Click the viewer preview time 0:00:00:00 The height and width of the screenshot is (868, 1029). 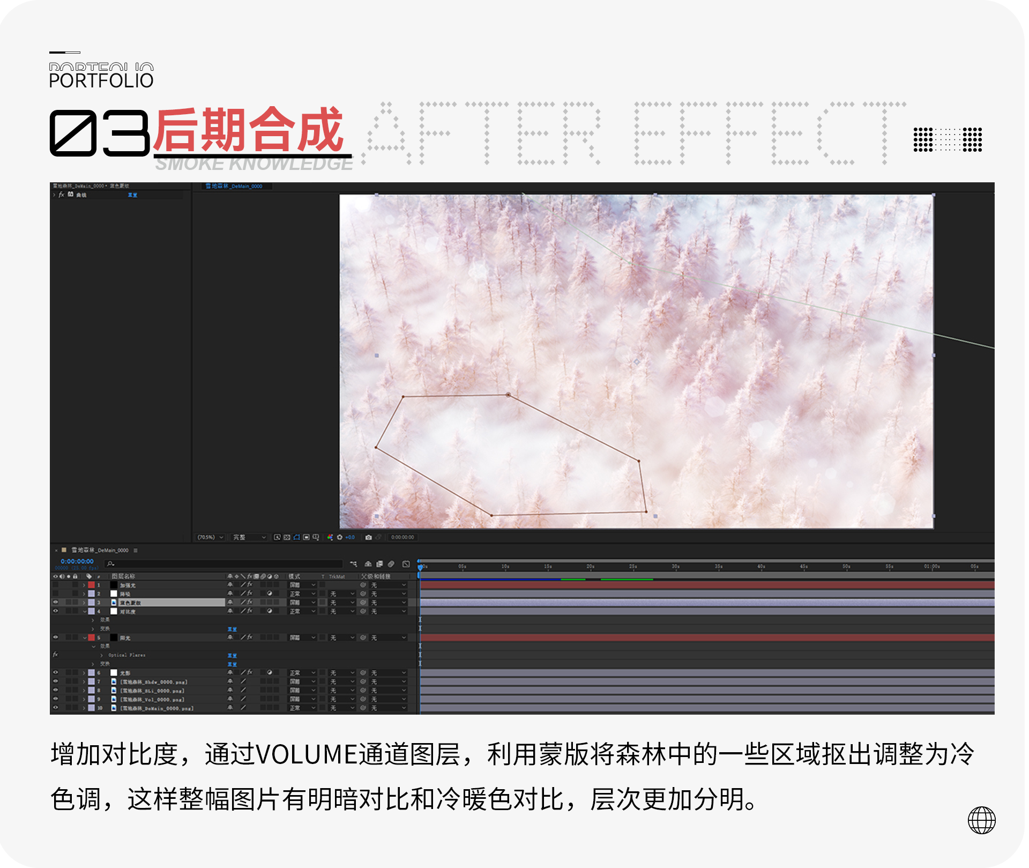(x=402, y=537)
